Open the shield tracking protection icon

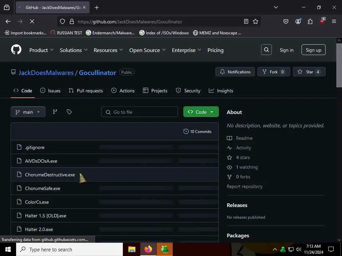click(x=62, y=22)
